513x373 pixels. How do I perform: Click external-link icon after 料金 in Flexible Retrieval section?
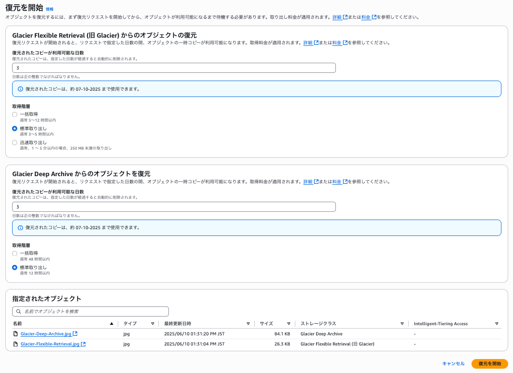point(345,42)
